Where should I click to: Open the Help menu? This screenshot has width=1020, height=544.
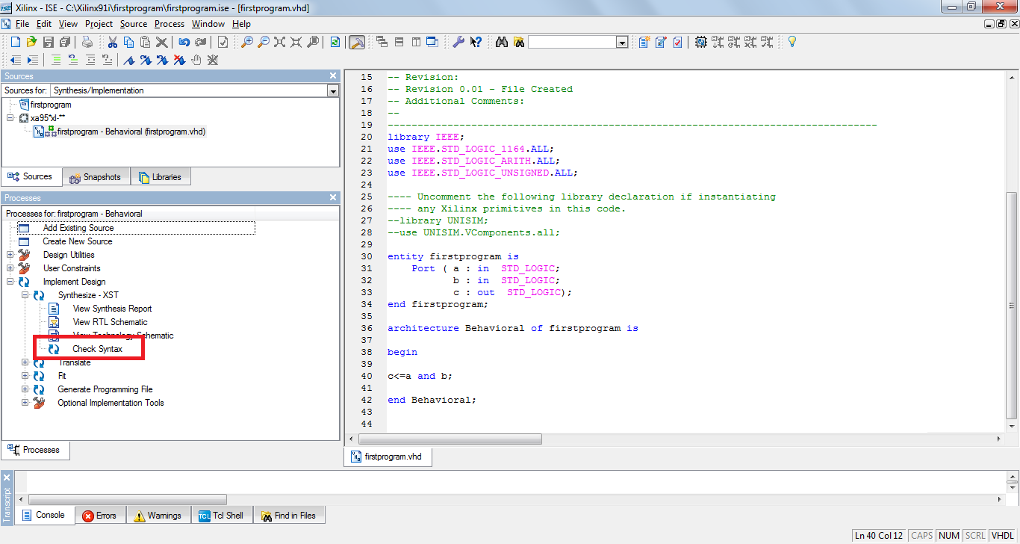coord(241,24)
